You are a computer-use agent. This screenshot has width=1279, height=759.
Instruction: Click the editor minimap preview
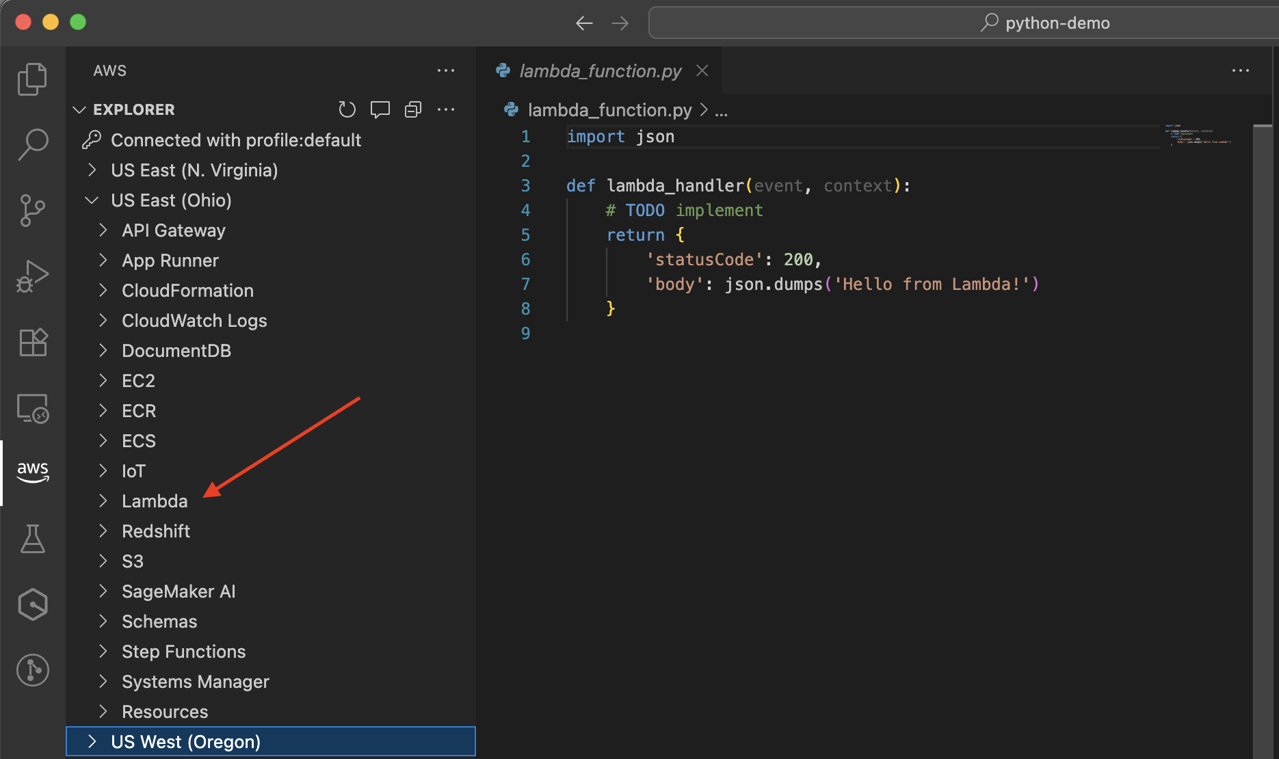(1197, 137)
